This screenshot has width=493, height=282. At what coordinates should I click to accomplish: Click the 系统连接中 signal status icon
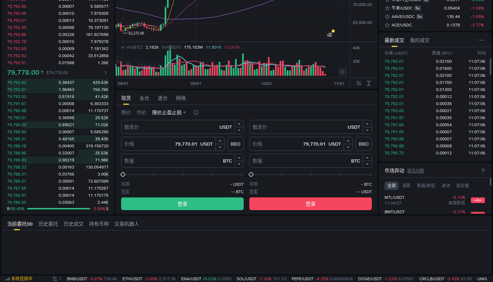(8, 279)
